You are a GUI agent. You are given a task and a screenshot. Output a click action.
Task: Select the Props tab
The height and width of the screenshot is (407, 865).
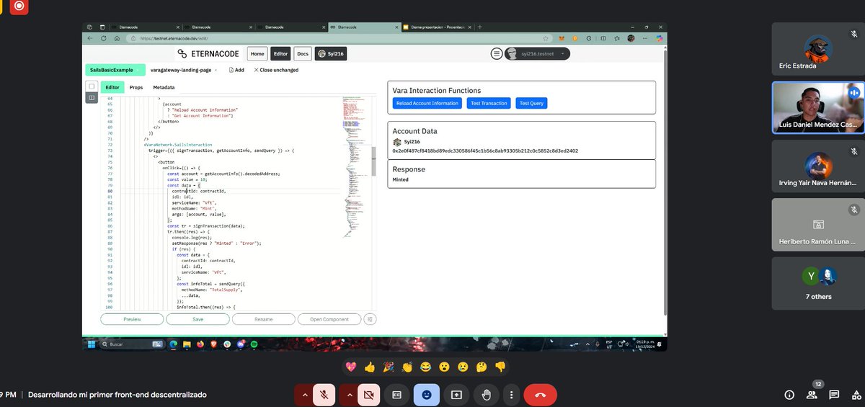[x=136, y=87]
